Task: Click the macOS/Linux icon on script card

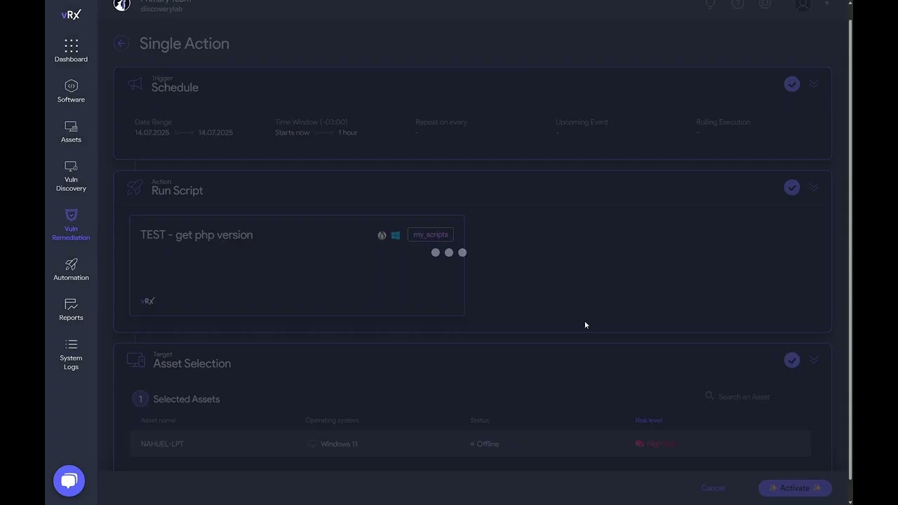Action: 382,235
